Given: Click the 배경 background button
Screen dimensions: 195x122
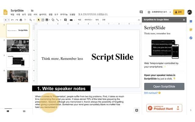Looking at the screenshot, I should [80, 20].
